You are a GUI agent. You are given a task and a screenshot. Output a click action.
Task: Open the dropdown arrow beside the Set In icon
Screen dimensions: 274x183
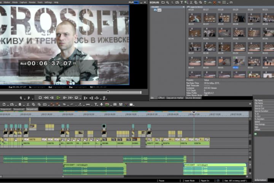click(25, 99)
